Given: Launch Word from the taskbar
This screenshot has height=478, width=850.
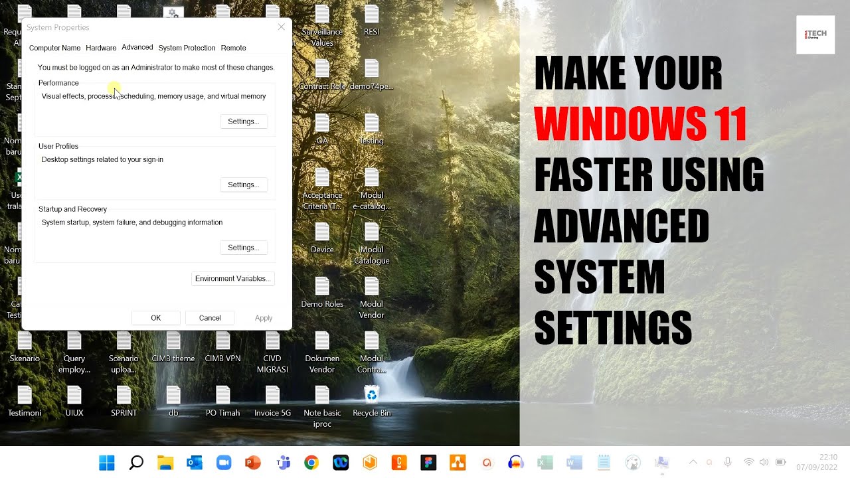Looking at the screenshot, I should (574, 463).
